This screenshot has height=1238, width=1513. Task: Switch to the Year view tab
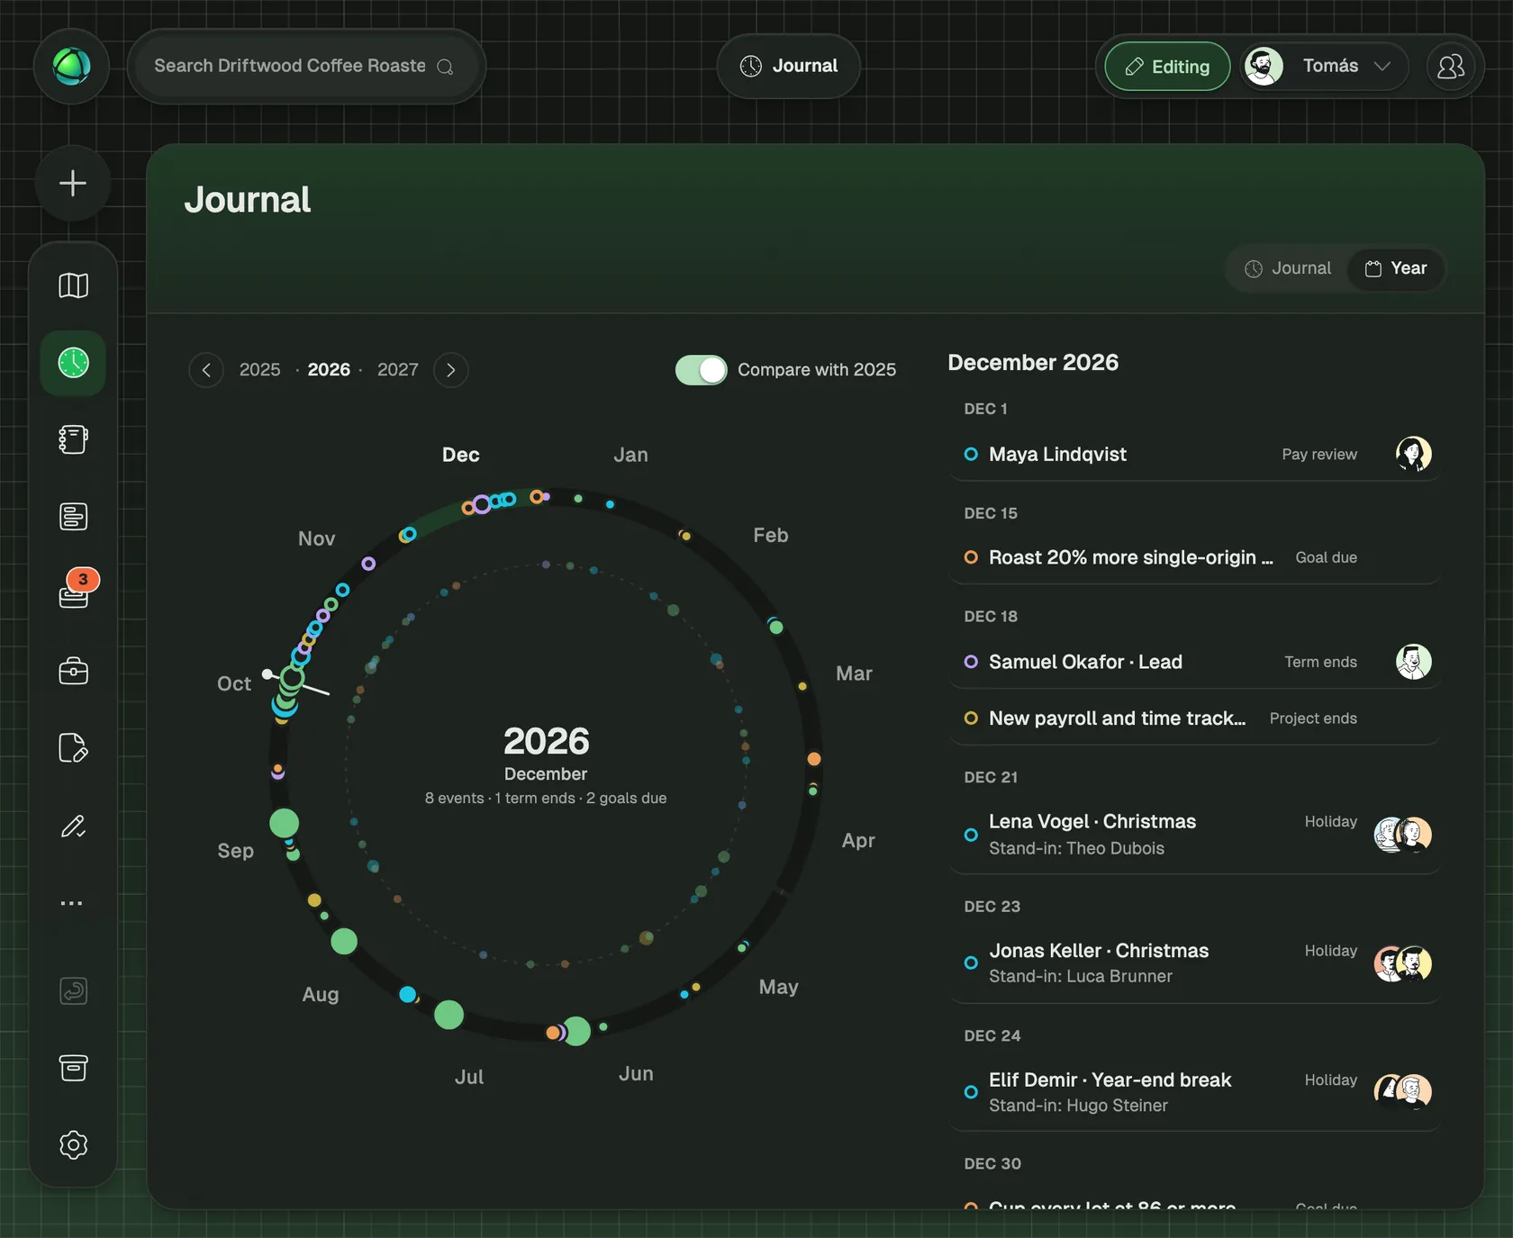(1396, 268)
